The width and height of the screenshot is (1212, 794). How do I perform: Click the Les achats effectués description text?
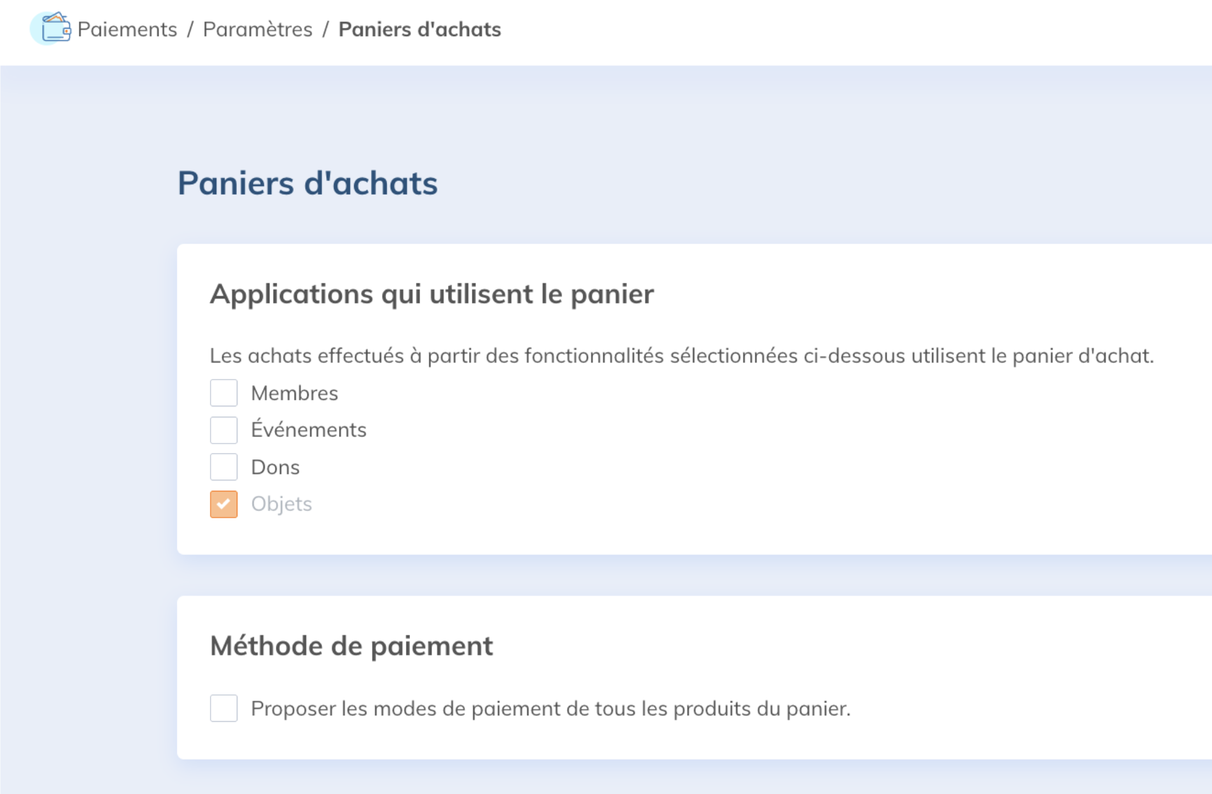click(681, 356)
